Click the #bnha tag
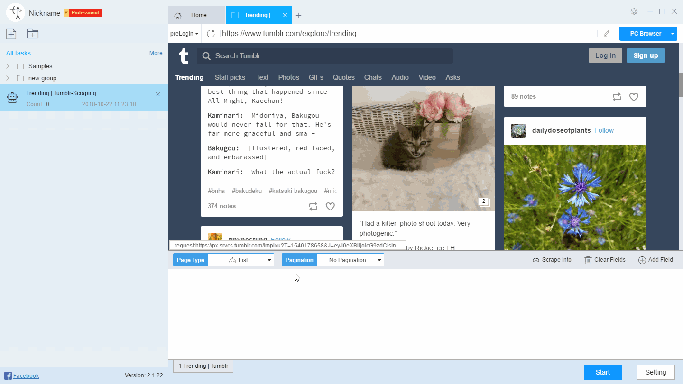 (216, 191)
